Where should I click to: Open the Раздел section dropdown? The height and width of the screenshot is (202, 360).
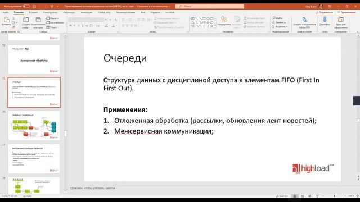pos(52,27)
